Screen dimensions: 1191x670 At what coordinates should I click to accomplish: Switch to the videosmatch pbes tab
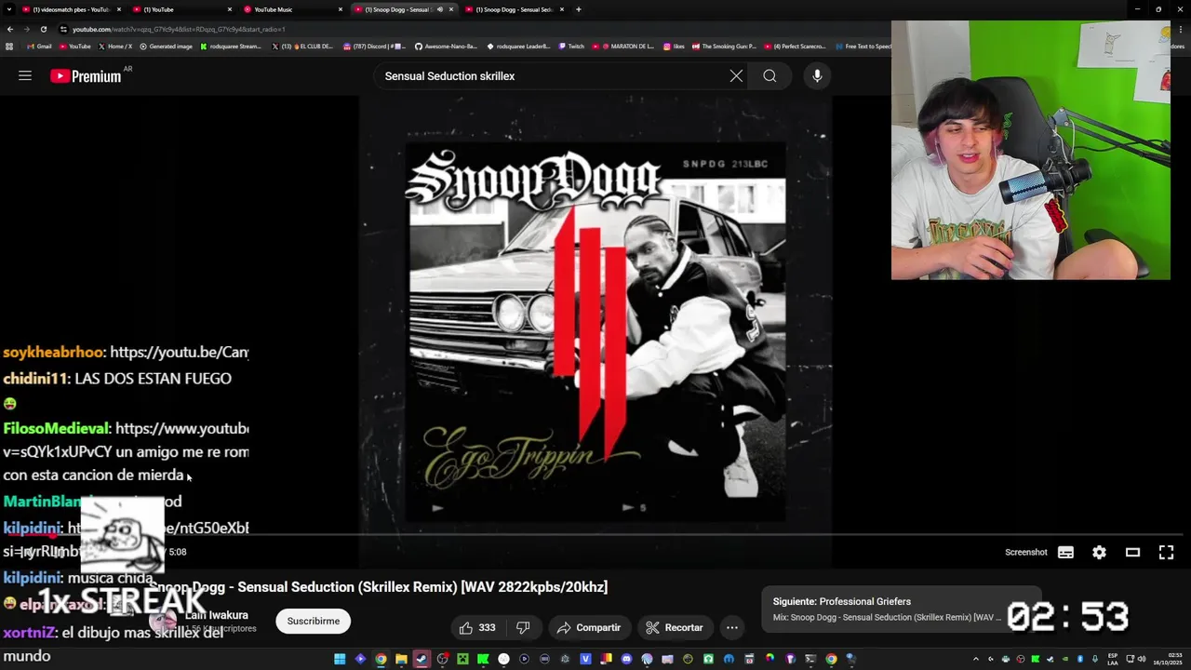(71, 9)
